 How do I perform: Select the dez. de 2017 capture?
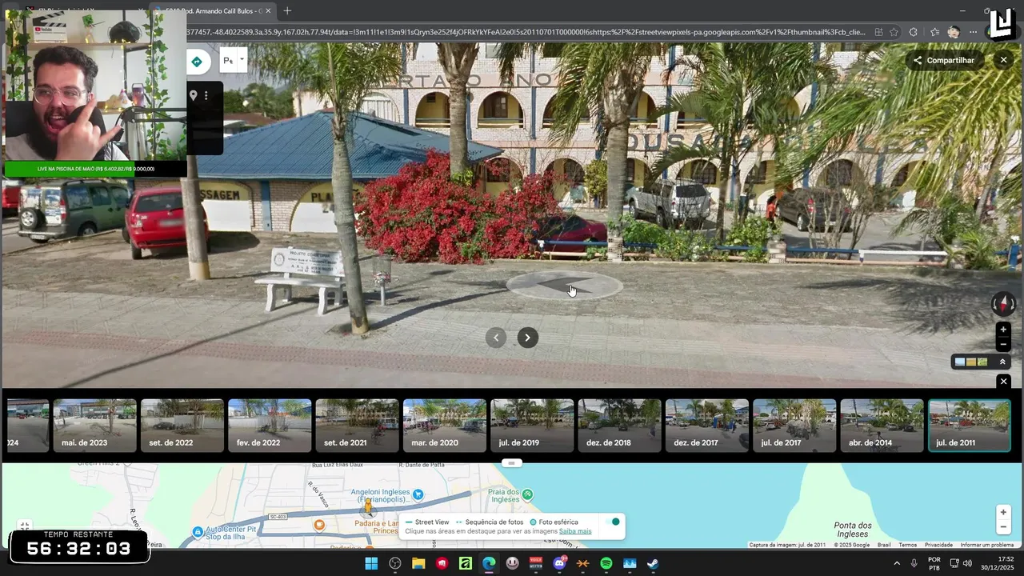[x=707, y=426]
